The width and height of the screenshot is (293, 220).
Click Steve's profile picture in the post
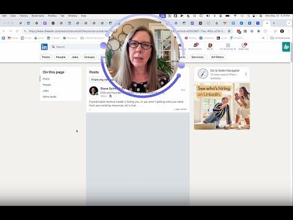tap(93, 91)
